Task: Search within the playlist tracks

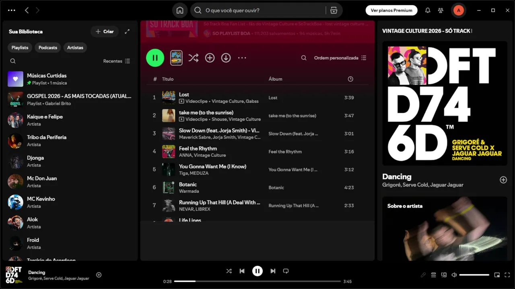Action: (304, 58)
